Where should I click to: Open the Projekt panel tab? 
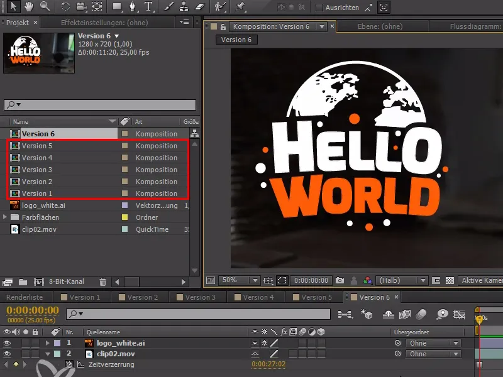click(18, 23)
